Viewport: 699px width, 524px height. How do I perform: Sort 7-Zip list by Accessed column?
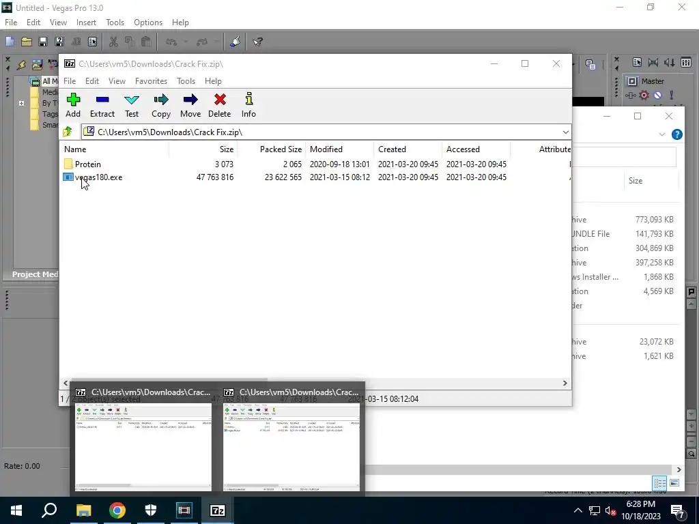click(476, 149)
